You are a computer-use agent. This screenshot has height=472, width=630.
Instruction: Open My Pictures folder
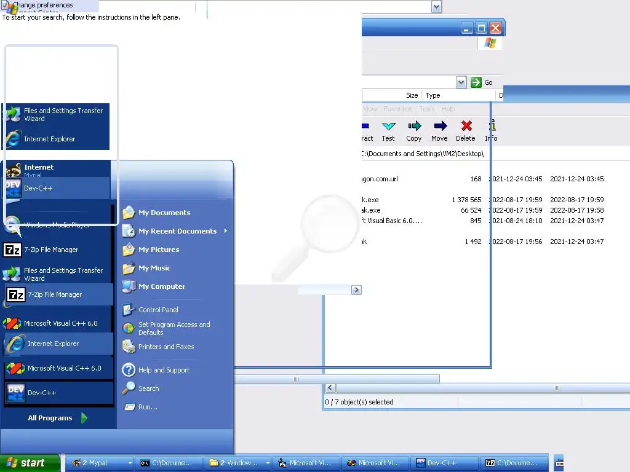(159, 250)
